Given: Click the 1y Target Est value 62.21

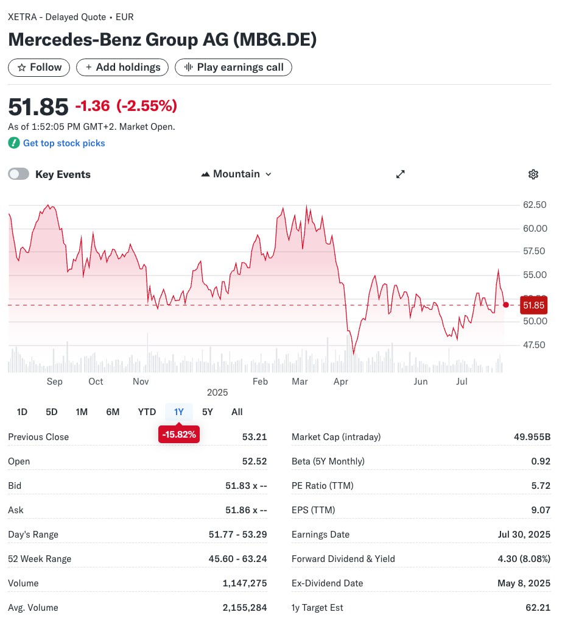Looking at the screenshot, I should pyautogui.click(x=538, y=607).
